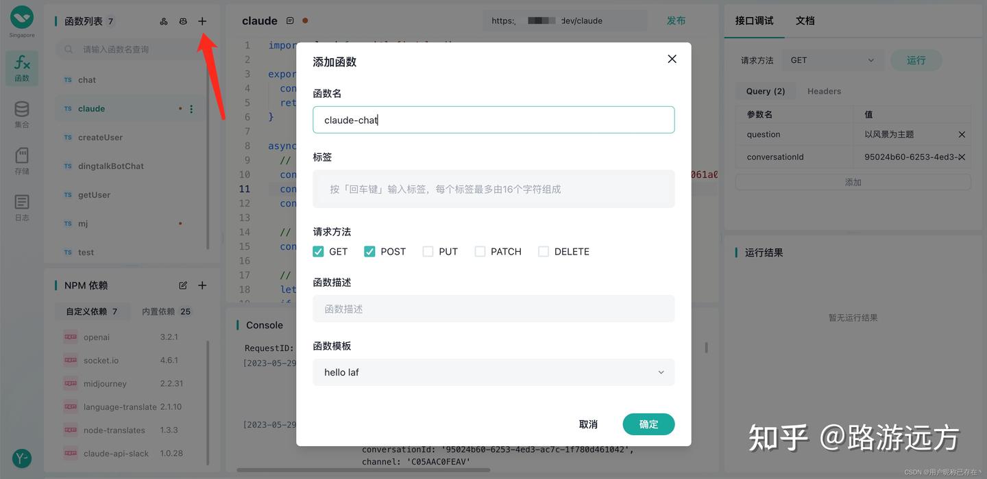
Task: Open the three-dot menu on the claude function
Action: [191, 108]
